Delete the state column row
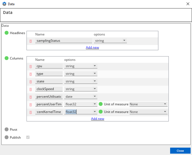 [x=31, y=82]
